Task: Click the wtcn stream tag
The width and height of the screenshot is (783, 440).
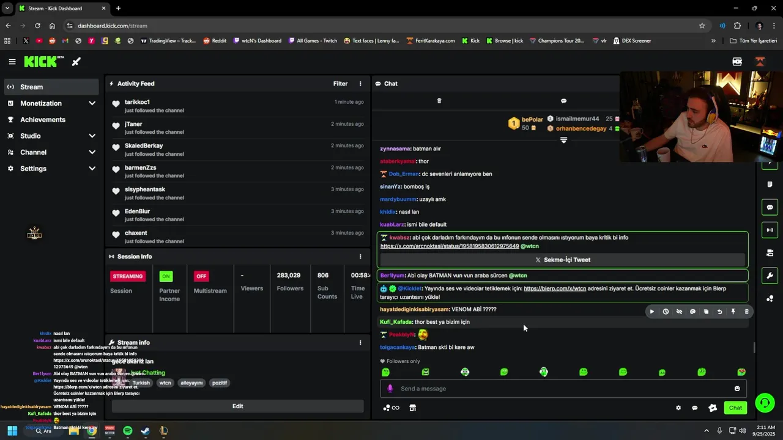Action: 165,383
